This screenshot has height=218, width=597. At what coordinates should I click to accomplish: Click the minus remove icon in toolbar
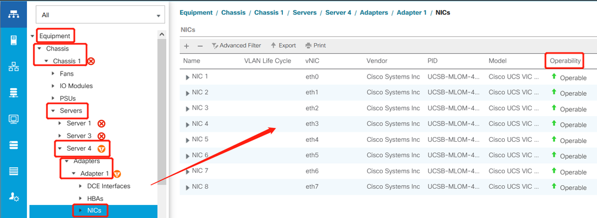pos(200,46)
